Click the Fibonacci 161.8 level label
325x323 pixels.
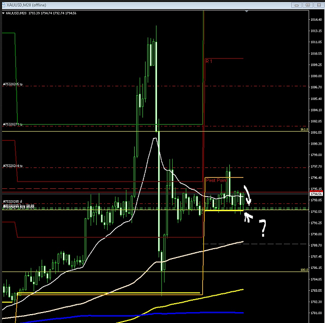(x=304, y=130)
